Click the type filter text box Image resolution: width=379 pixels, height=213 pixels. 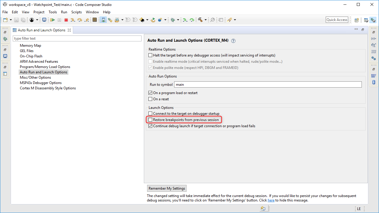pyautogui.click(x=77, y=38)
